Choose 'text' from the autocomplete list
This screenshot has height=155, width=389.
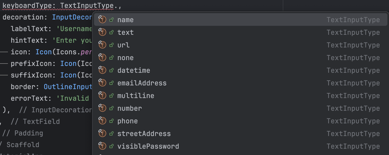240,32
